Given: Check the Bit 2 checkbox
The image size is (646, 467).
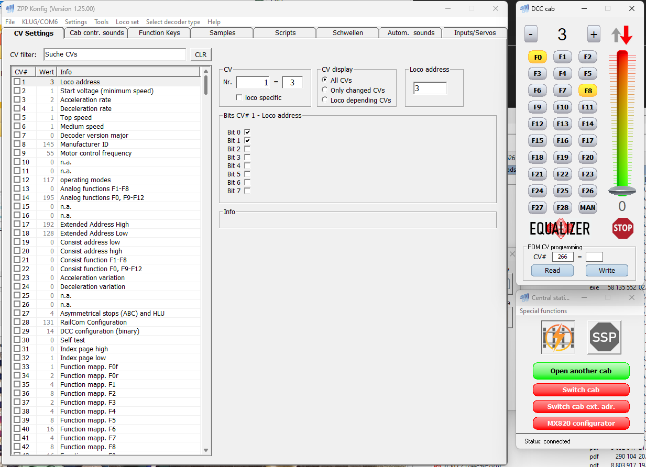Looking at the screenshot, I should [247, 149].
